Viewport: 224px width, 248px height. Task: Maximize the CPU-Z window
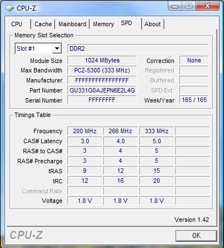coord(188,6)
